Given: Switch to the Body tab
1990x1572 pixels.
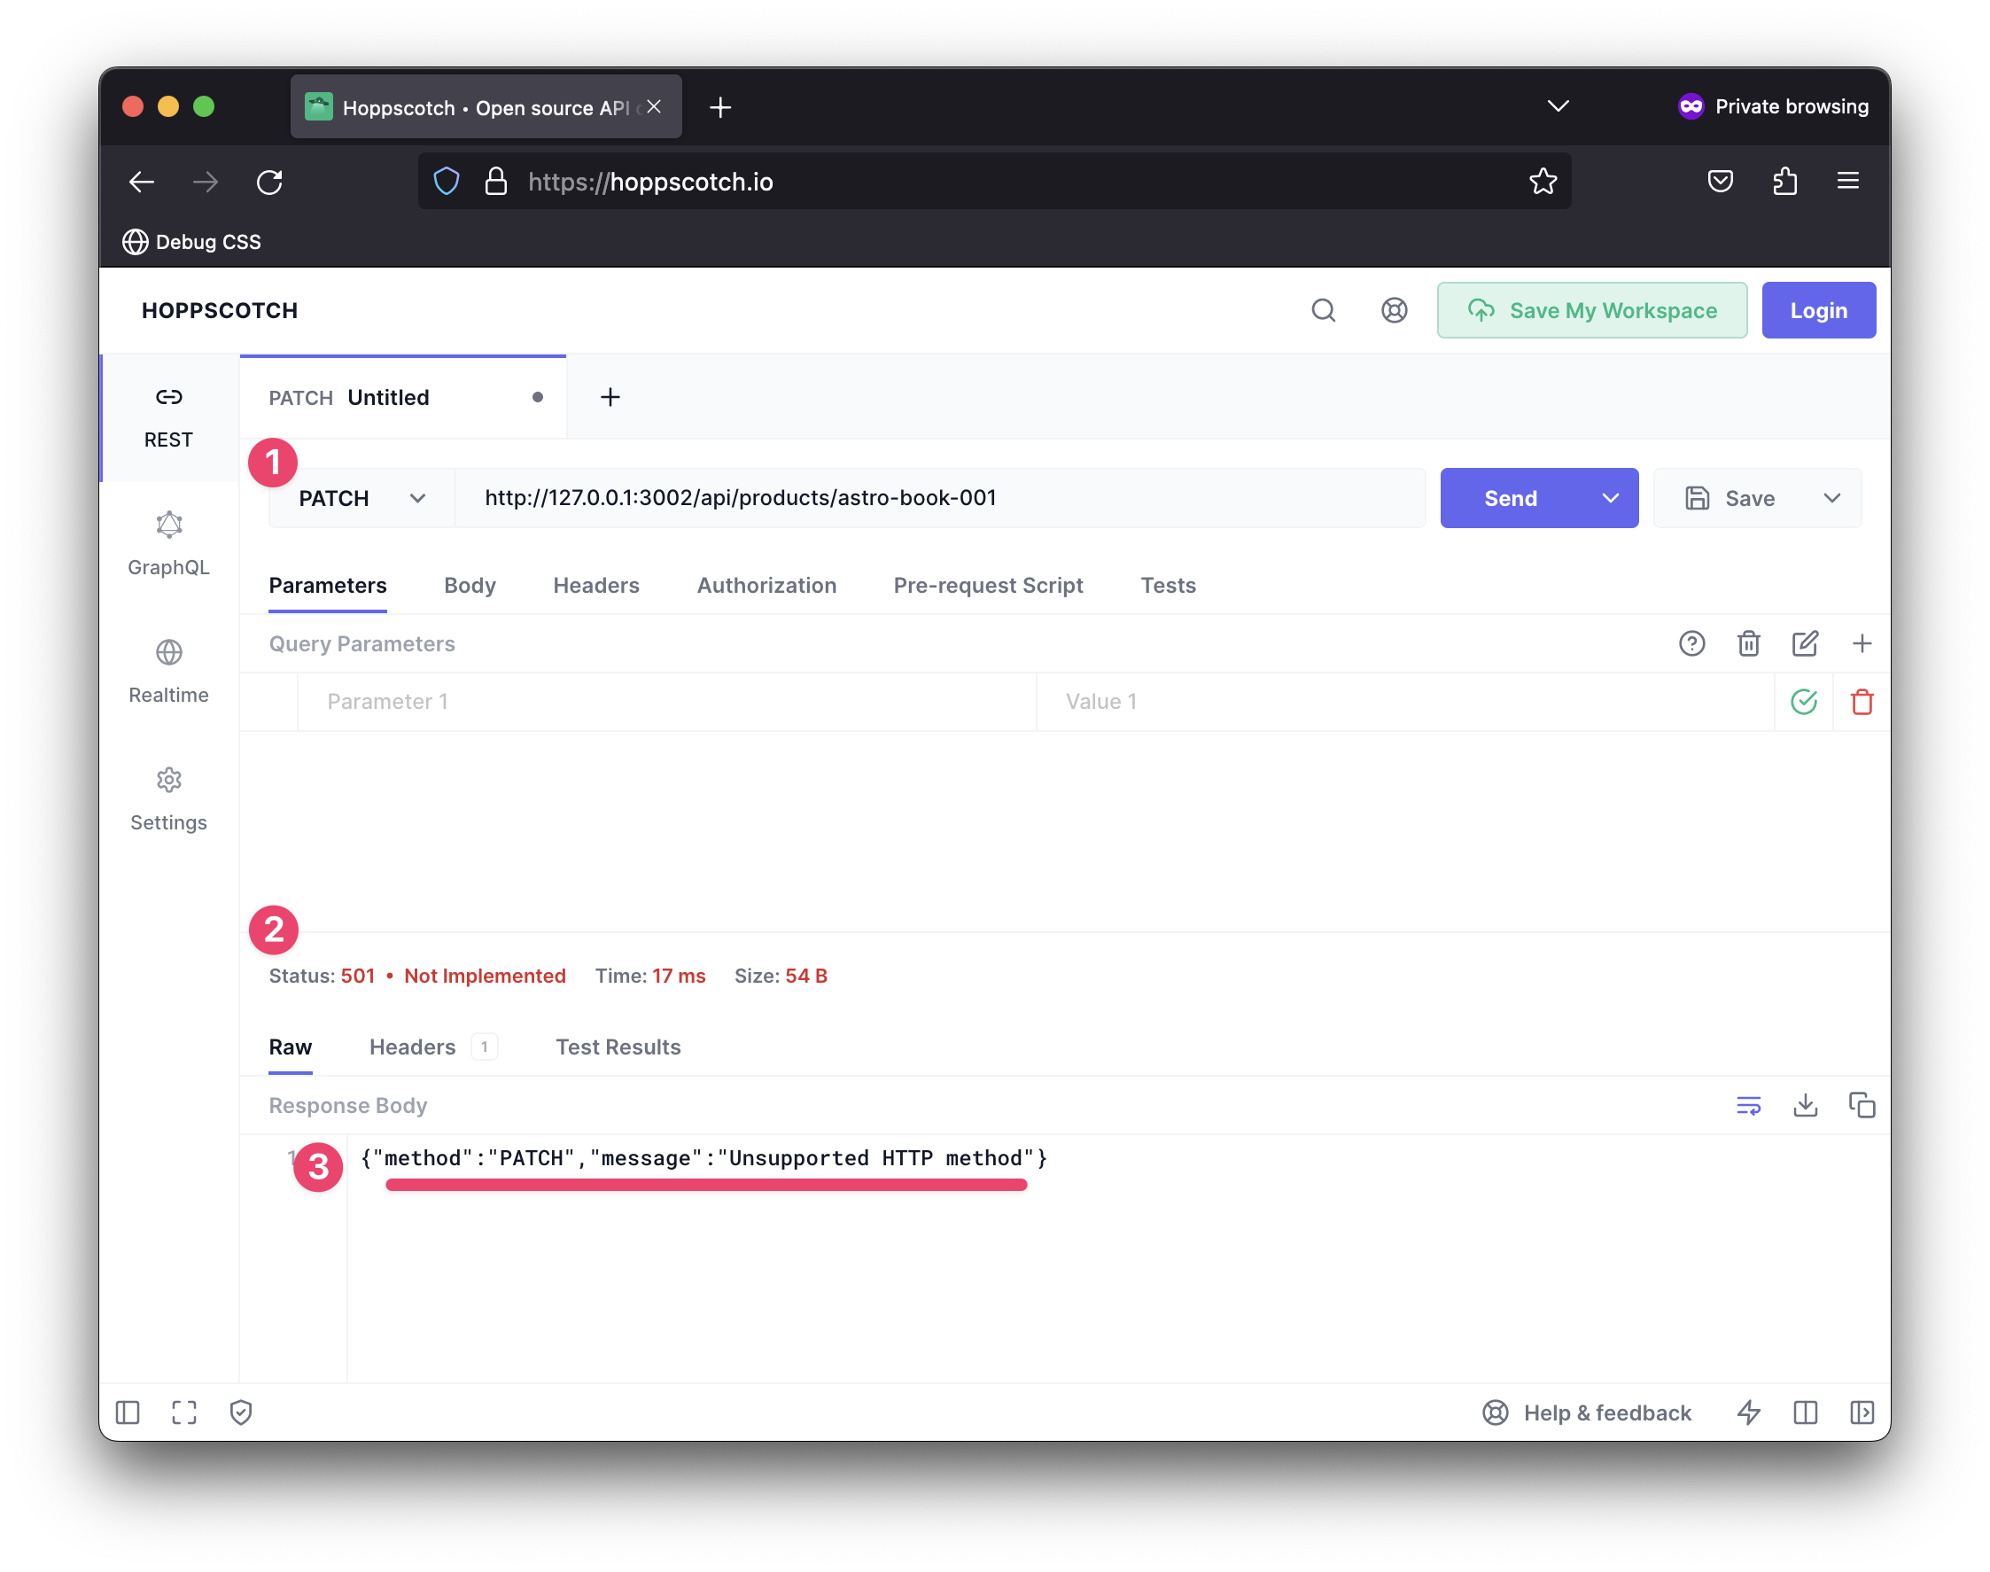Looking at the screenshot, I should [x=470, y=586].
